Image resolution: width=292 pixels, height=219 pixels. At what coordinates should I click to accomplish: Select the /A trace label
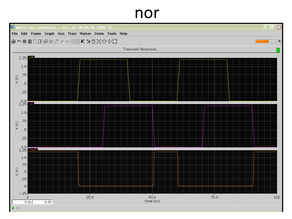point(31,57)
